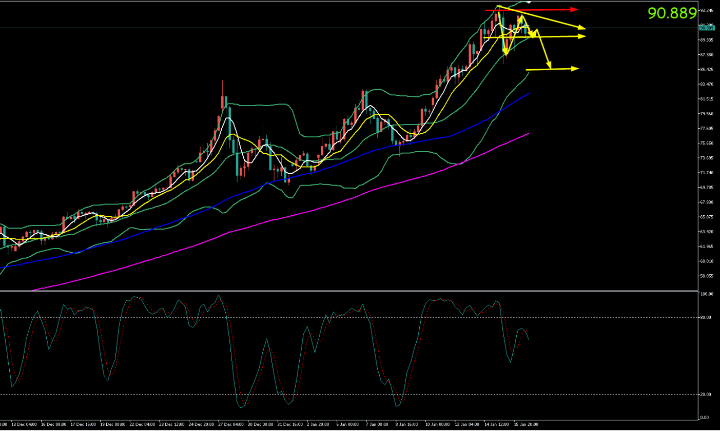Select the middle yellow horizontal arrow's tip
Viewport: 720px width, 431px height.
click(x=582, y=36)
